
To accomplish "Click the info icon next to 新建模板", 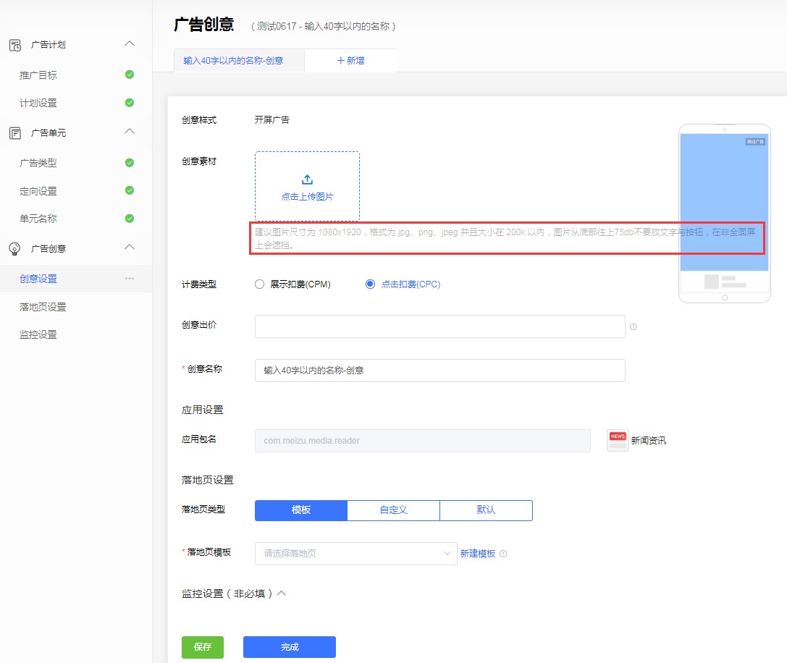I will coord(505,553).
